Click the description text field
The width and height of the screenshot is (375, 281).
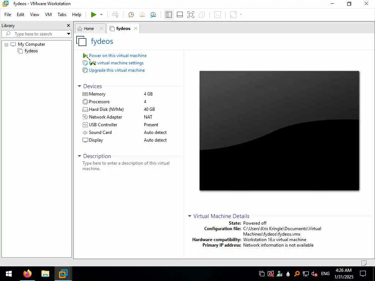[126, 166]
